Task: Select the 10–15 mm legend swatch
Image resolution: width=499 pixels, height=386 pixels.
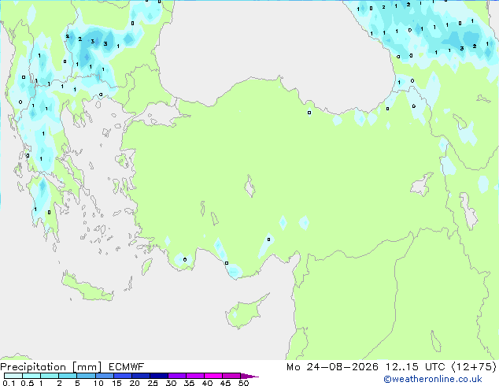Action: (105, 376)
